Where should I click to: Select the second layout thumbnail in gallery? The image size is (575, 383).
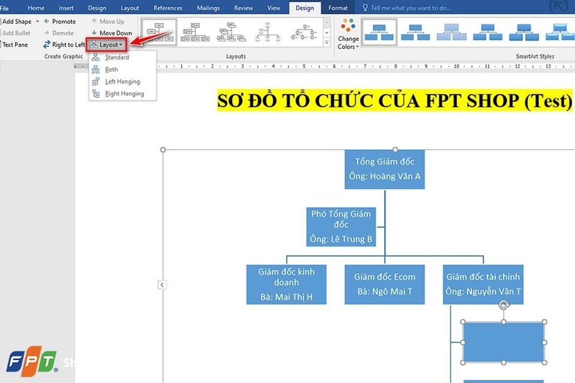pos(195,32)
